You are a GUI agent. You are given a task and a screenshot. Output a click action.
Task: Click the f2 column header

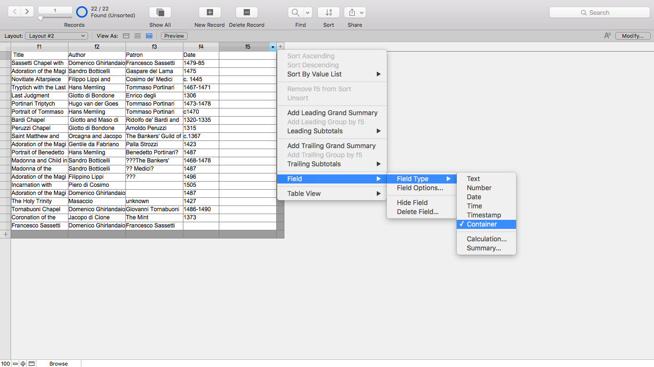pos(97,47)
